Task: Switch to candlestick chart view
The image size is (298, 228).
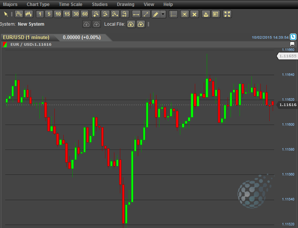Action: coord(29,14)
